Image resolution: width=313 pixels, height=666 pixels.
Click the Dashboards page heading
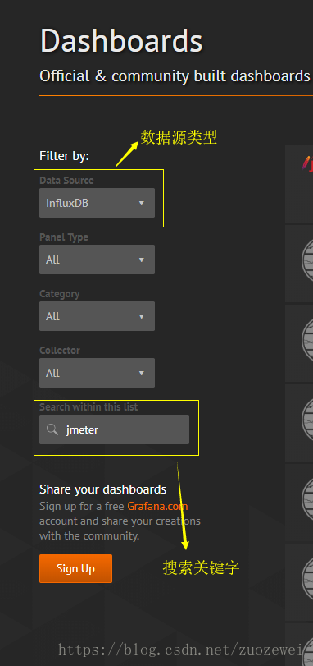121,41
